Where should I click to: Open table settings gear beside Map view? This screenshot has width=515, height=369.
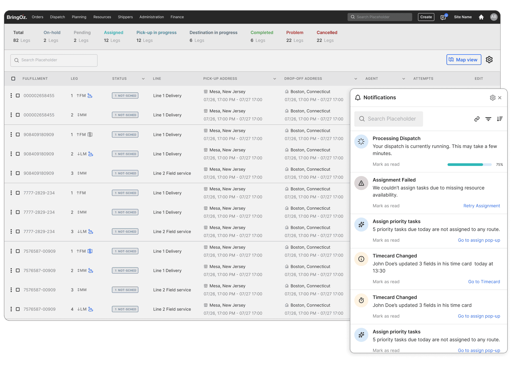click(489, 60)
